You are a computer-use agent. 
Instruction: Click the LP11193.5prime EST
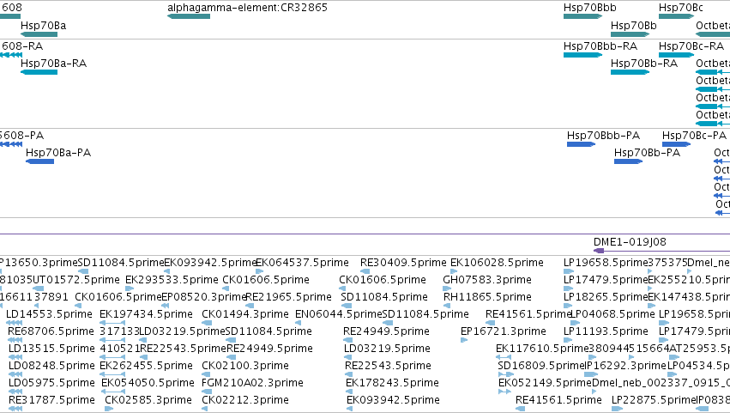(x=569, y=340)
